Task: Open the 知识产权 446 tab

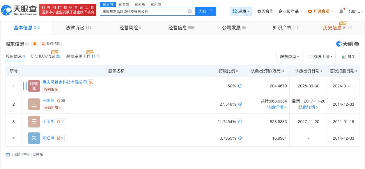Action: (286, 28)
